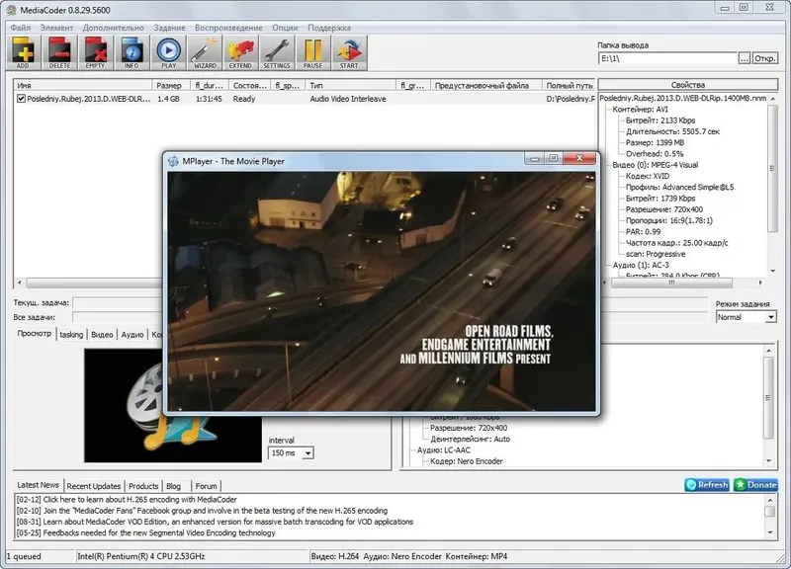Sort file list by Имя column
Screen dimensions: 791x569
pos(83,85)
